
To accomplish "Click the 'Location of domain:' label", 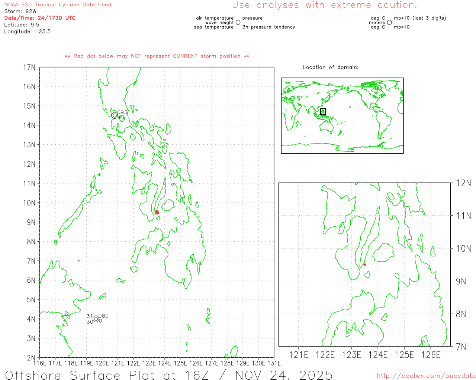I will point(330,67).
